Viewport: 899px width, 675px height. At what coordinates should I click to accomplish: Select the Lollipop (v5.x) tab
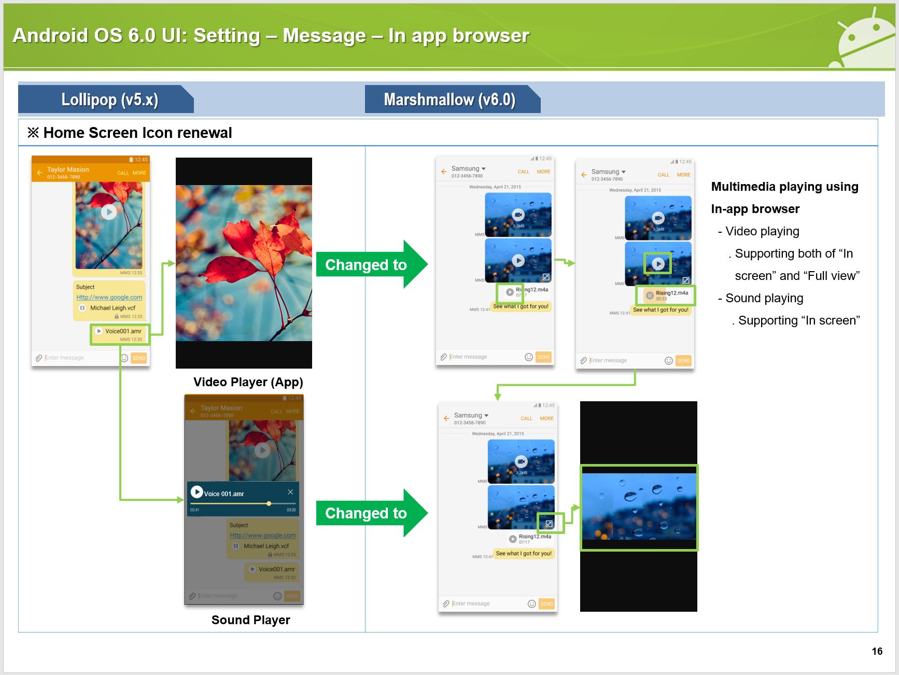(x=109, y=99)
